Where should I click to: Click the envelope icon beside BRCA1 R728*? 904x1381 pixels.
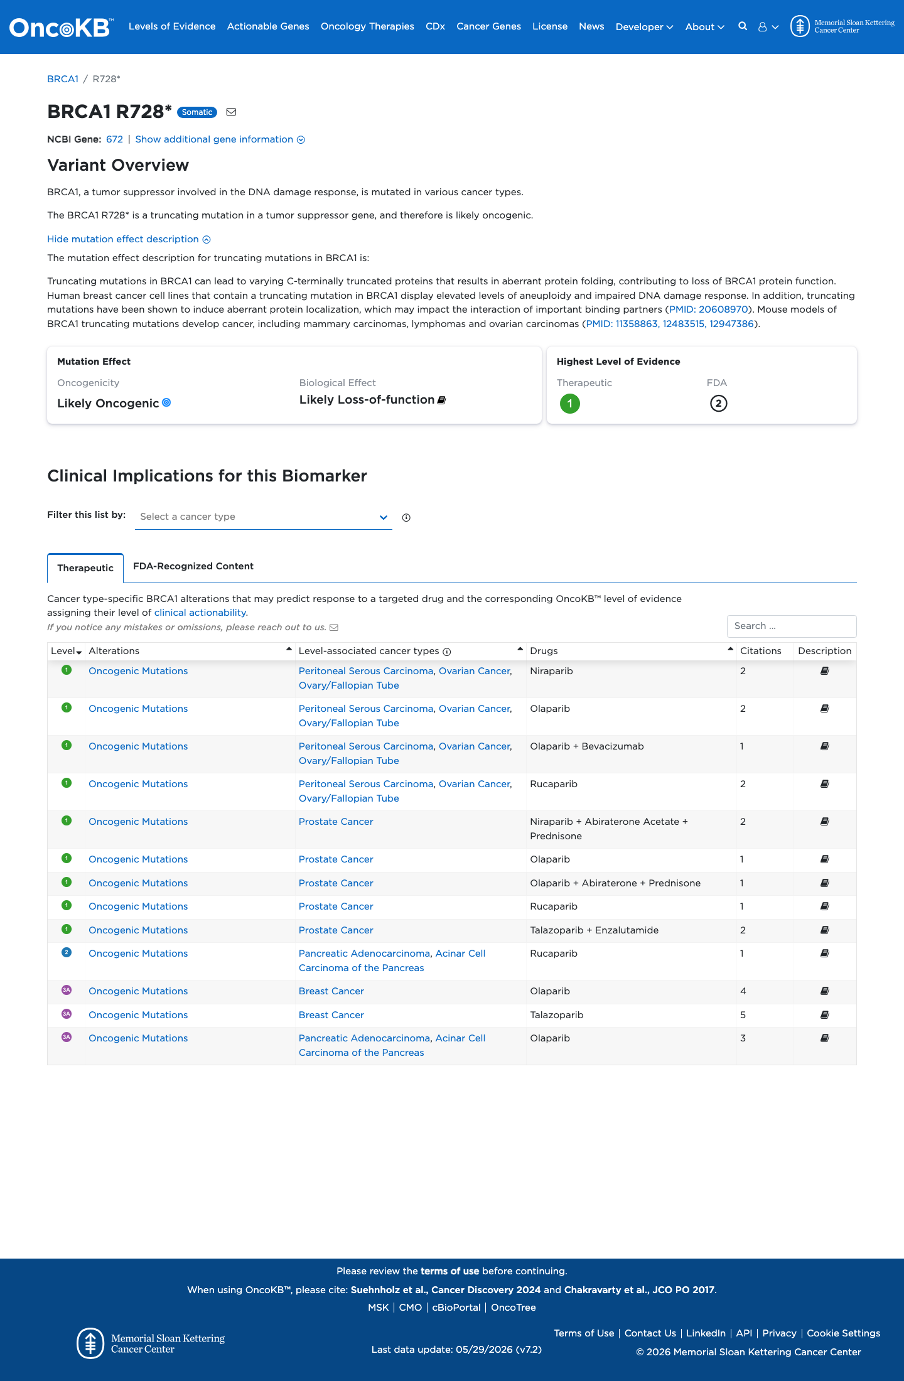[231, 112]
